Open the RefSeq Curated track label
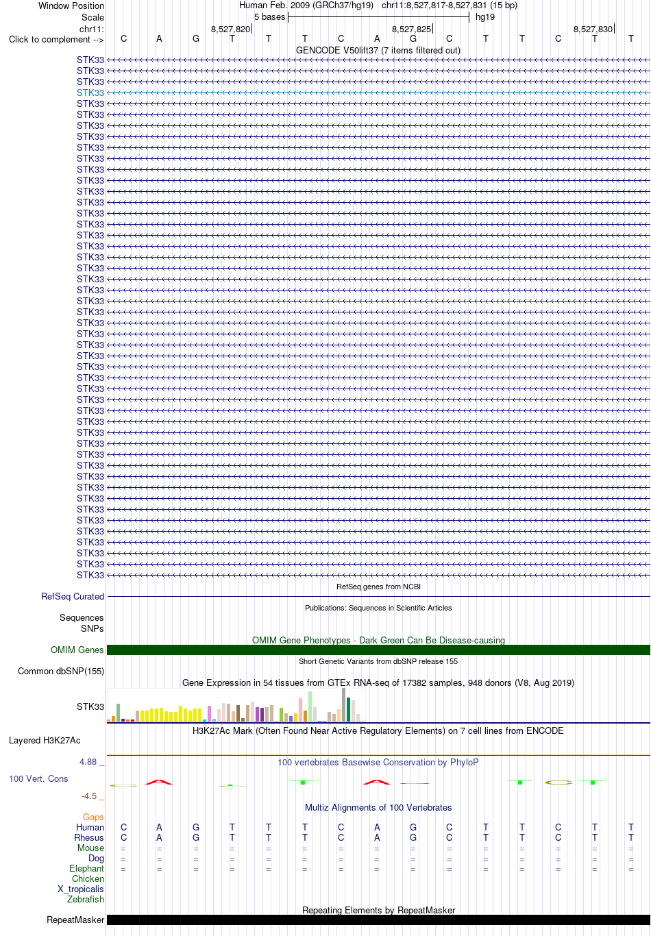 (x=73, y=596)
